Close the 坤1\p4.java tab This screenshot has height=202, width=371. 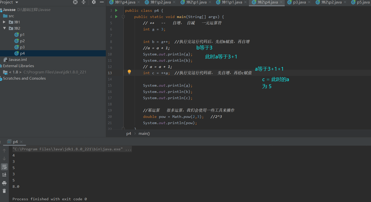[x=139, y=2]
